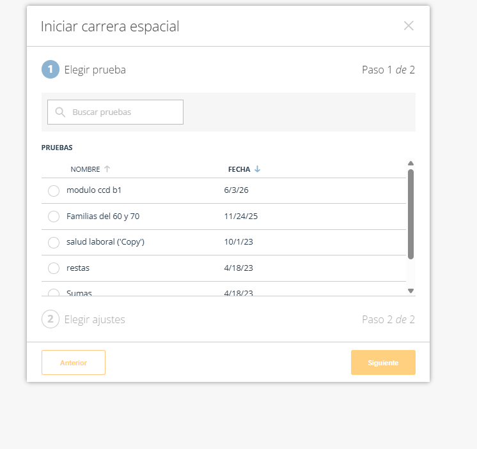The height and width of the screenshot is (449, 477).
Task: Click the step 1 circle badge
Action: (x=51, y=70)
